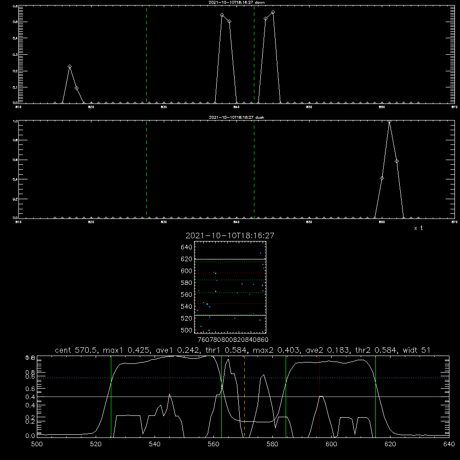This screenshot has height=460, width=460.
Task: Click the '540' x-axis label of bottom plot
Action: 155,444
